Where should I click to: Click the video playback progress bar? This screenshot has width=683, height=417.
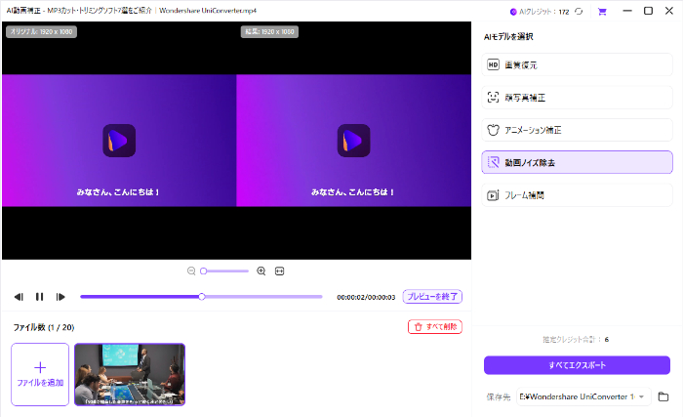tap(263, 296)
